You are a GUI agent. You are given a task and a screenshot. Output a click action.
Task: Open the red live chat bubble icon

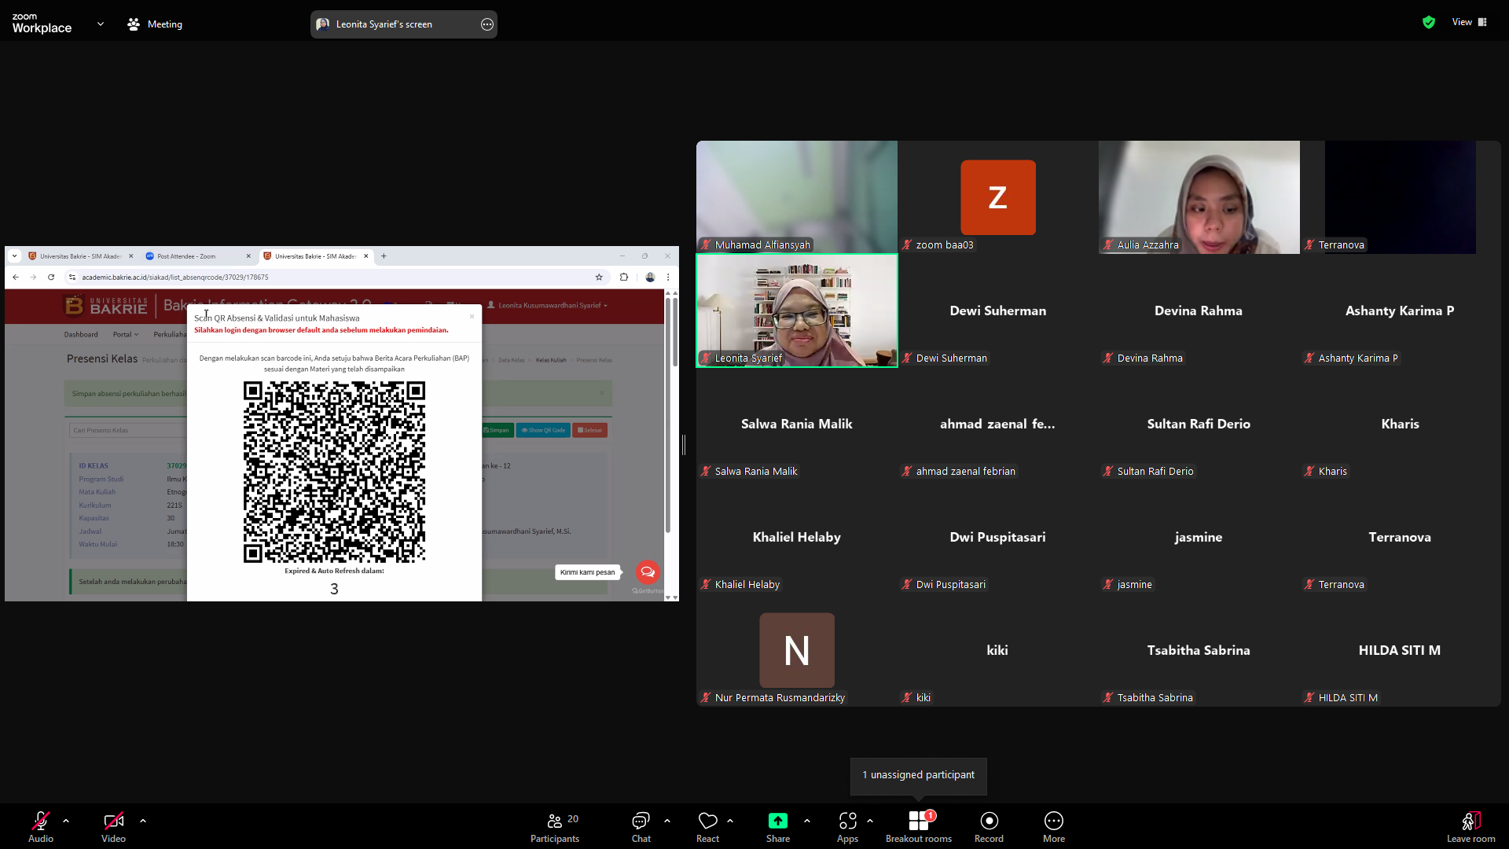[648, 572]
